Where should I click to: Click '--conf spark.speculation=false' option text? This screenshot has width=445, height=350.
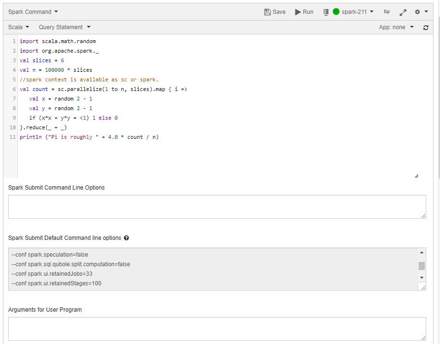click(50, 255)
